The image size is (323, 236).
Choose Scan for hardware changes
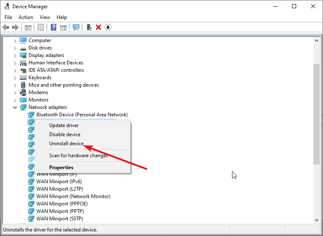83,156
